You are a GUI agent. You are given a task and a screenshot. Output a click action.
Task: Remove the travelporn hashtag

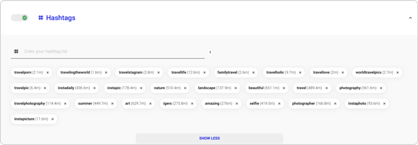click(47, 72)
